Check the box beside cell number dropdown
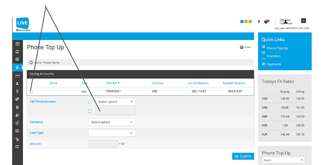The height and width of the screenshot is (165, 323). click(90, 102)
